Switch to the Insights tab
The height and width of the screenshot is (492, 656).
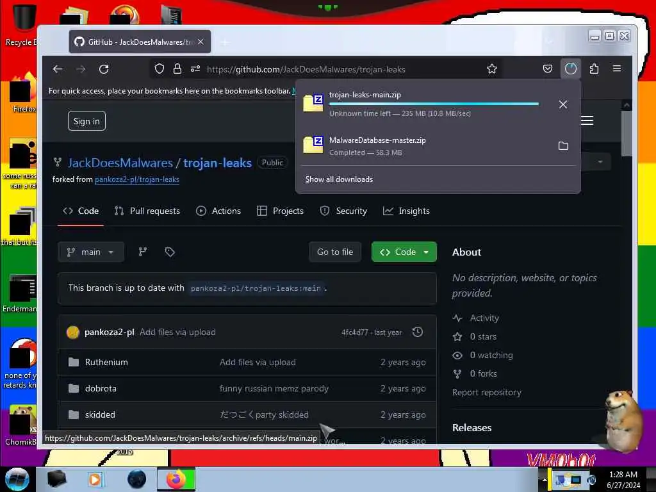point(406,211)
